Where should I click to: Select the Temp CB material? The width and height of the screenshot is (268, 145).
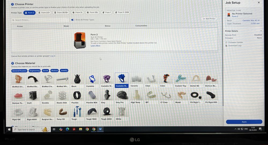coord(62,114)
